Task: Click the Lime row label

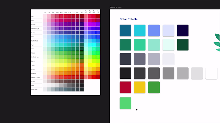Action: 33,61
